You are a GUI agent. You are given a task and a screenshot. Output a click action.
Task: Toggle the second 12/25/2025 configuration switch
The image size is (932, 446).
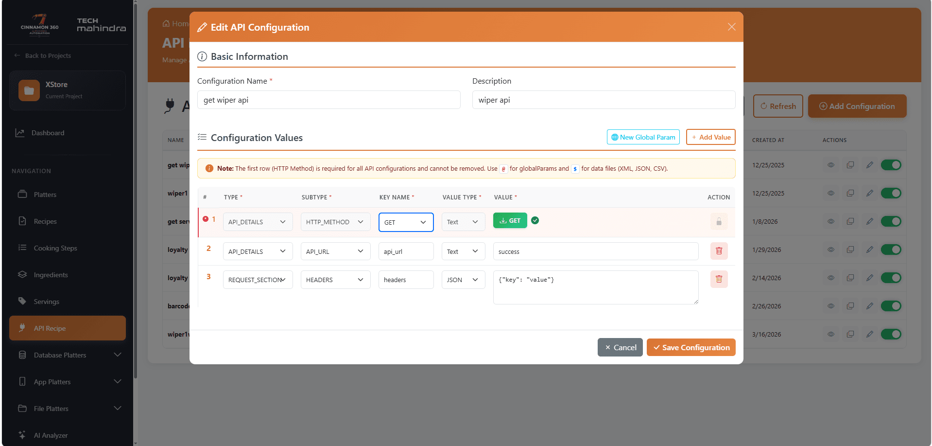point(891,193)
